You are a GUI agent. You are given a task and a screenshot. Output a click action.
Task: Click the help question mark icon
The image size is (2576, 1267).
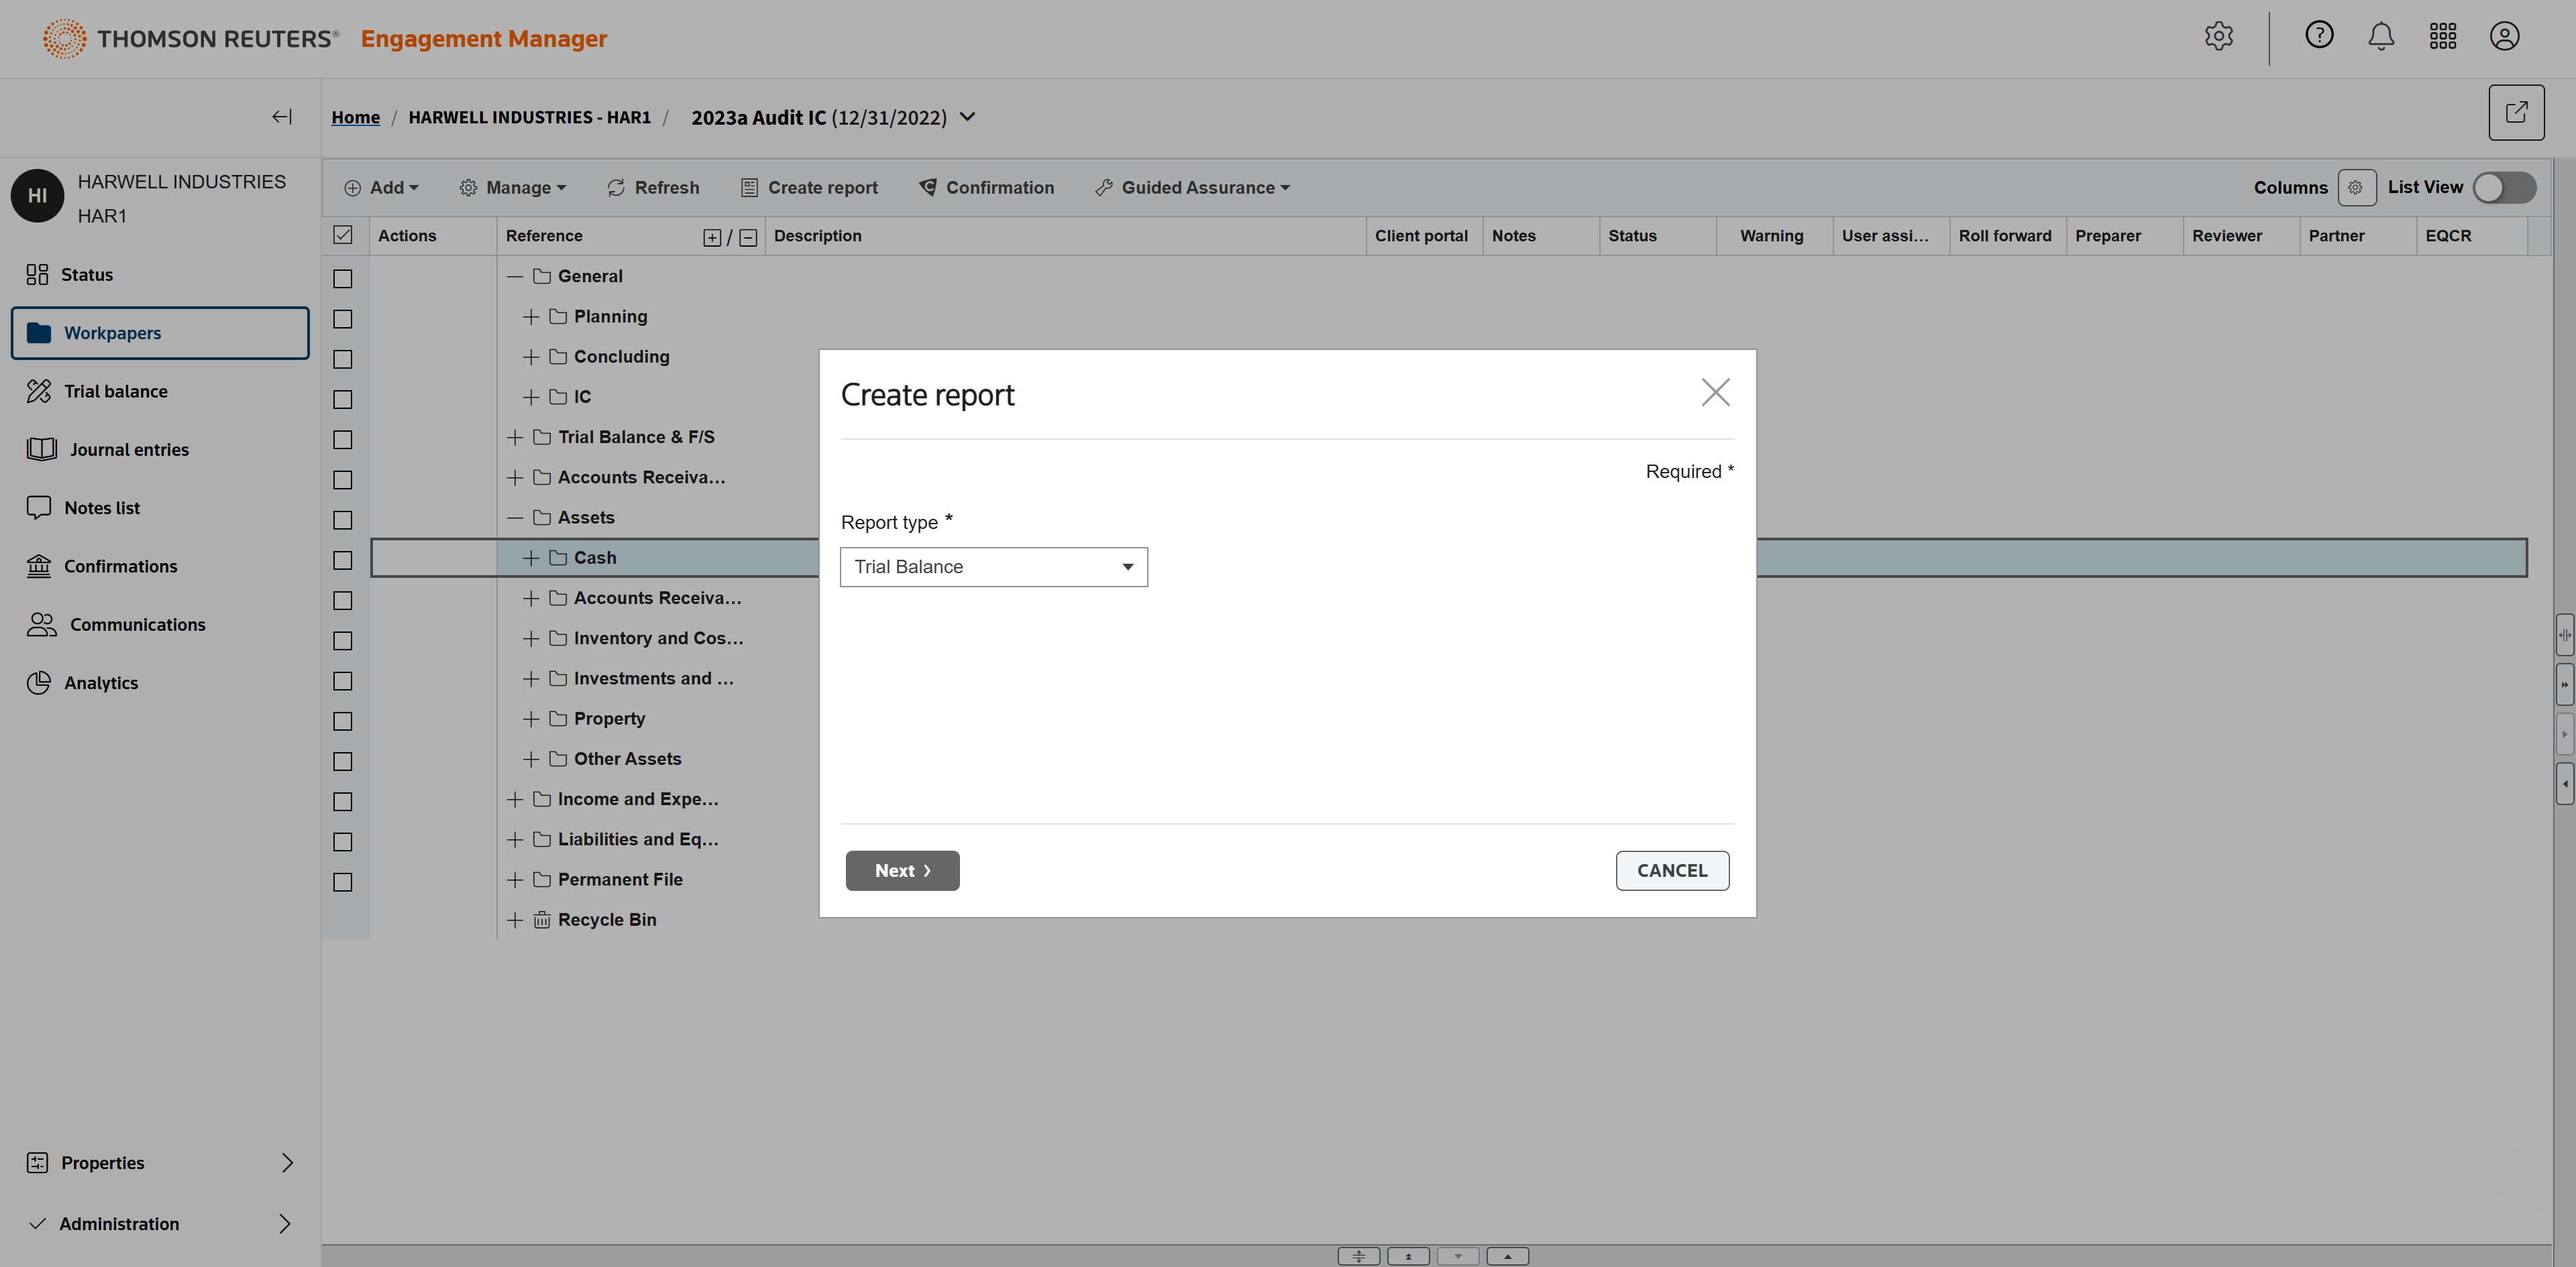point(2318,36)
